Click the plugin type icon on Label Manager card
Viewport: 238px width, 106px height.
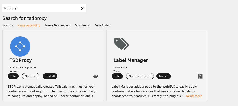(x=200, y=76)
